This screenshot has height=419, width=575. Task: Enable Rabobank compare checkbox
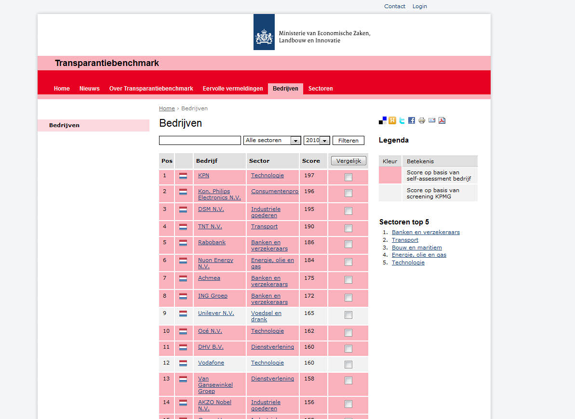pyautogui.click(x=348, y=244)
